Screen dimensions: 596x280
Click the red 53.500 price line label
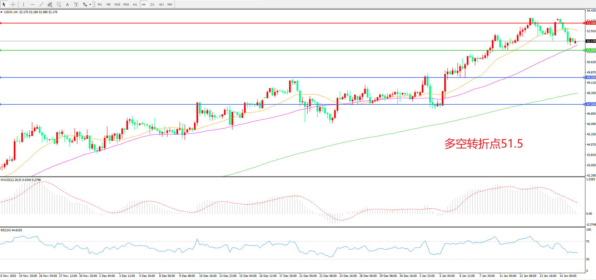point(591,23)
